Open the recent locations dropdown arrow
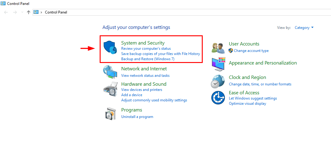The height and width of the screenshot is (145, 331). point(22,12)
